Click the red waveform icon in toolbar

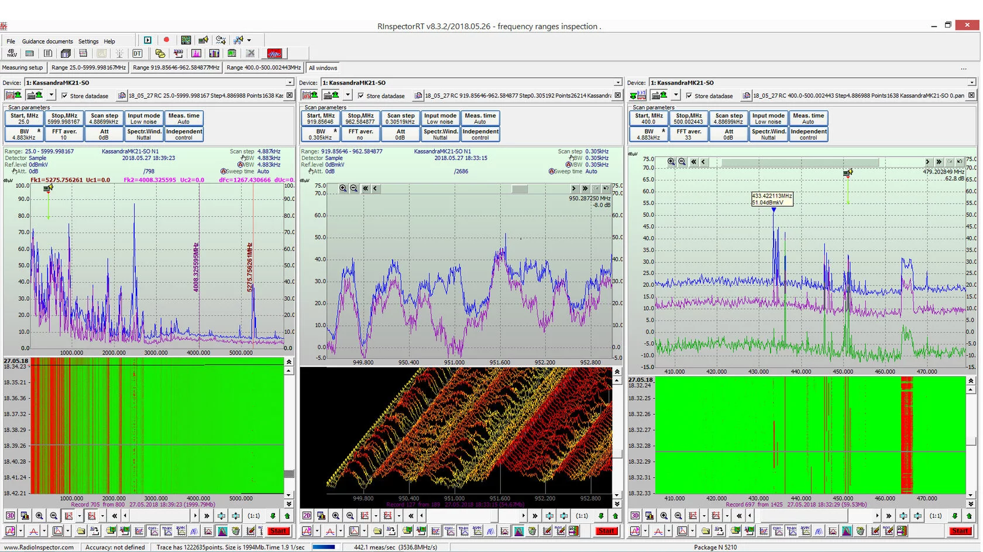click(x=274, y=54)
